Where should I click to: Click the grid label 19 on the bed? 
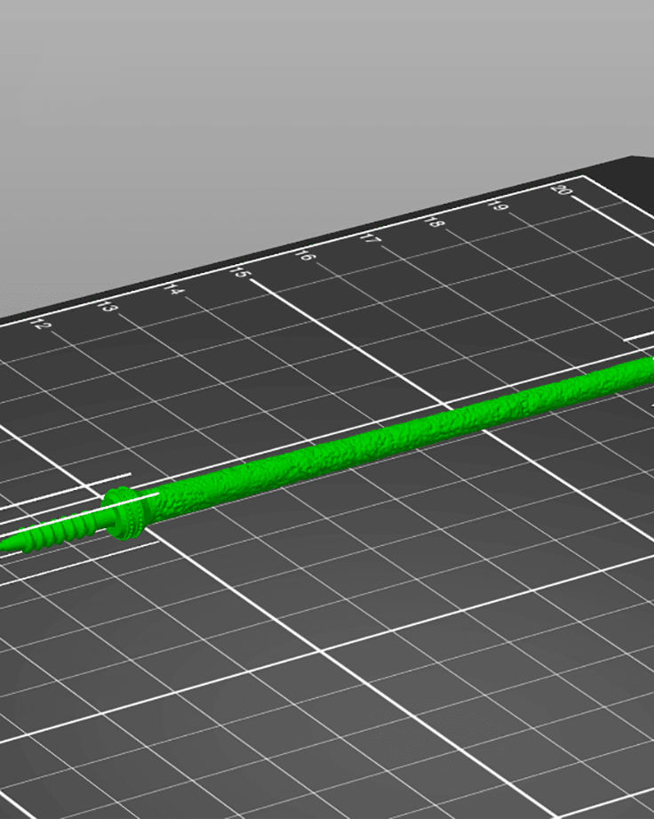point(498,205)
